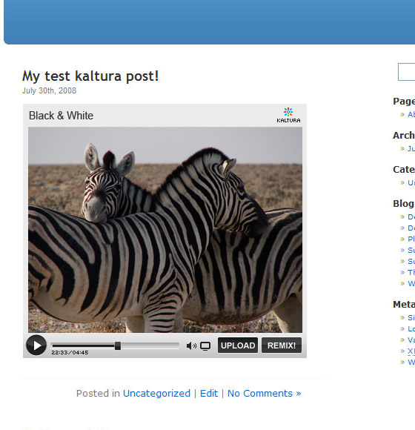Click the Edit post link
Viewport: 415px width, 430px height.
tap(209, 393)
